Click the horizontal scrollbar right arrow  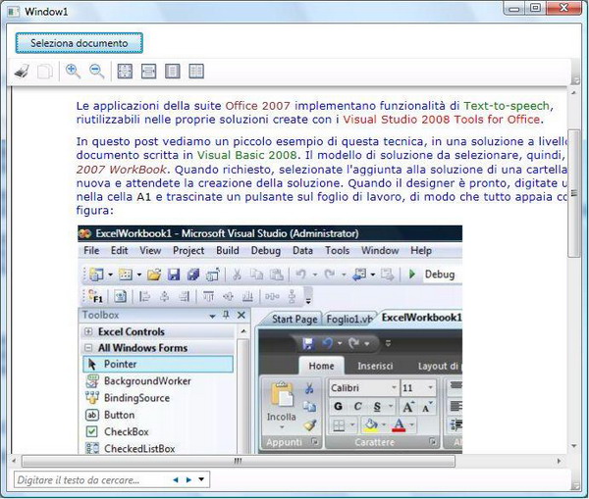click(x=559, y=461)
